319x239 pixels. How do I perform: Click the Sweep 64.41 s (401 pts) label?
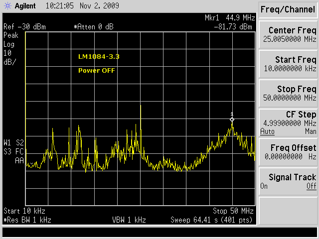click(x=211, y=220)
